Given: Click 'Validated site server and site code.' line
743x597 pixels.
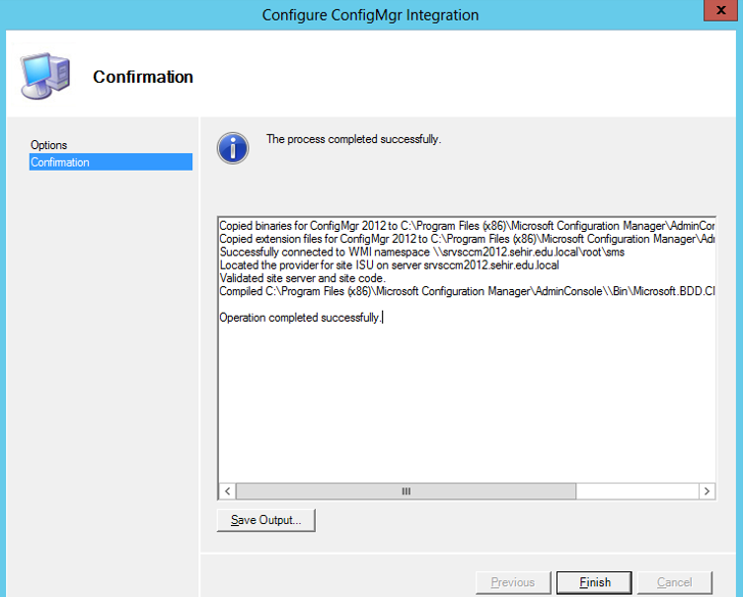Looking at the screenshot, I should (302, 278).
